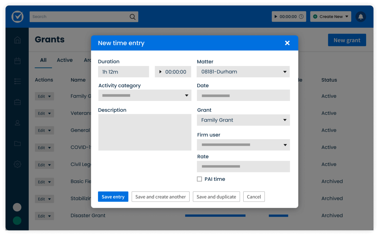Click the Save and create another button
The height and width of the screenshot is (236, 379).
(160, 196)
